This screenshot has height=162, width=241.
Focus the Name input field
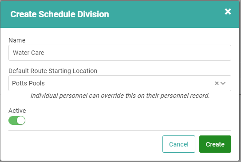(120, 53)
